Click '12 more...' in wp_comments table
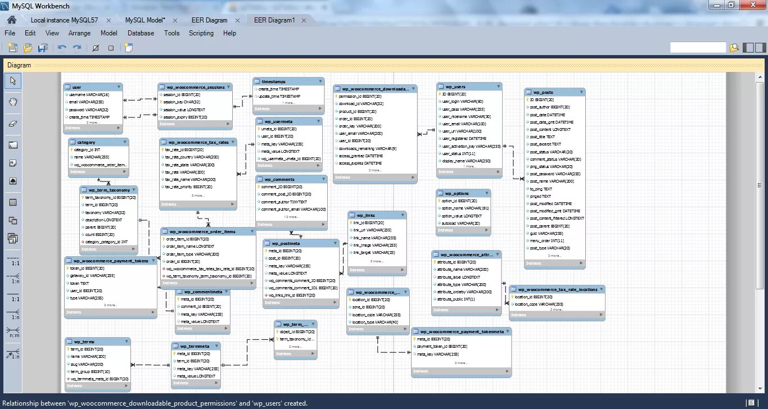768x409 pixels. (291, 217)
